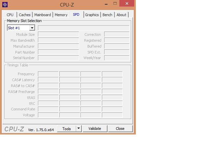
Task: Click the 'CAS# Latency' row label
Action: (x=23, y=80)
